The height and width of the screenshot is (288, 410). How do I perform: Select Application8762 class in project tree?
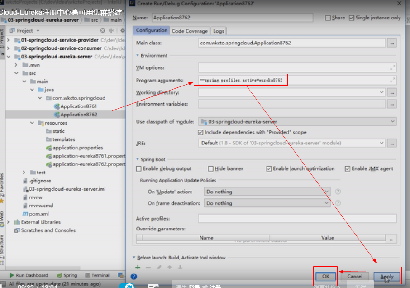(76, 115)
